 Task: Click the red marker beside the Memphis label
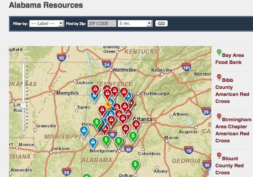point(95,89)
